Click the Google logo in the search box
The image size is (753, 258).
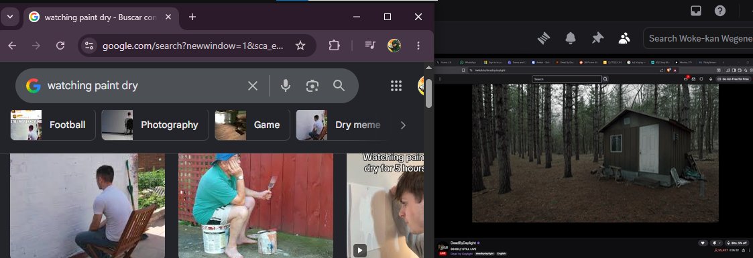point(33,86)
